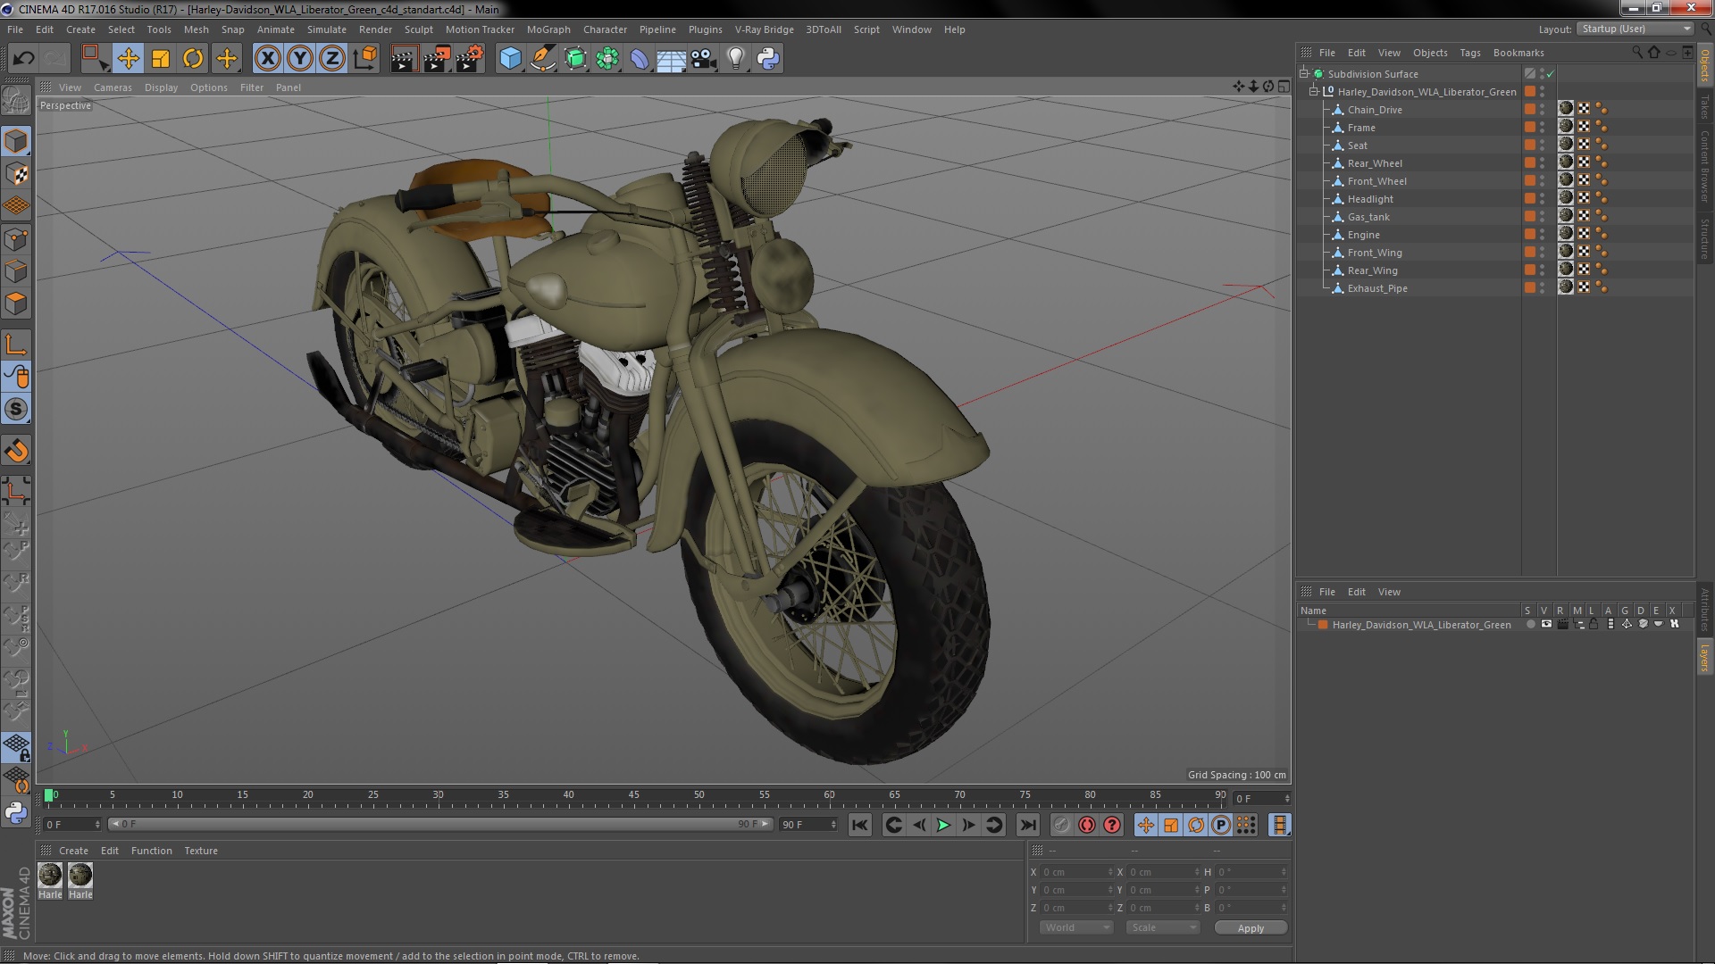This screenshot has height=964, width=1715.
Task: Select the Gas_tank object
Action: click(x=1368, y=217)
